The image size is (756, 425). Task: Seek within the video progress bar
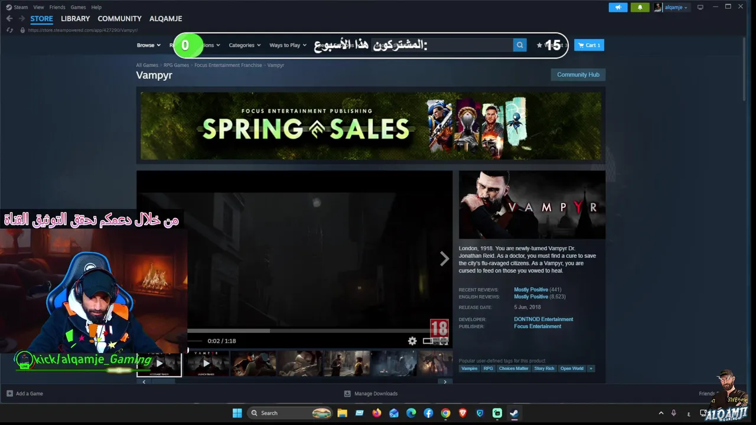pos(318,331)
